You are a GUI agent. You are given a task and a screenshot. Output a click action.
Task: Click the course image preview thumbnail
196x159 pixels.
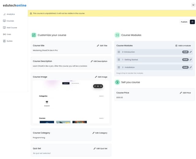[71, 102]
